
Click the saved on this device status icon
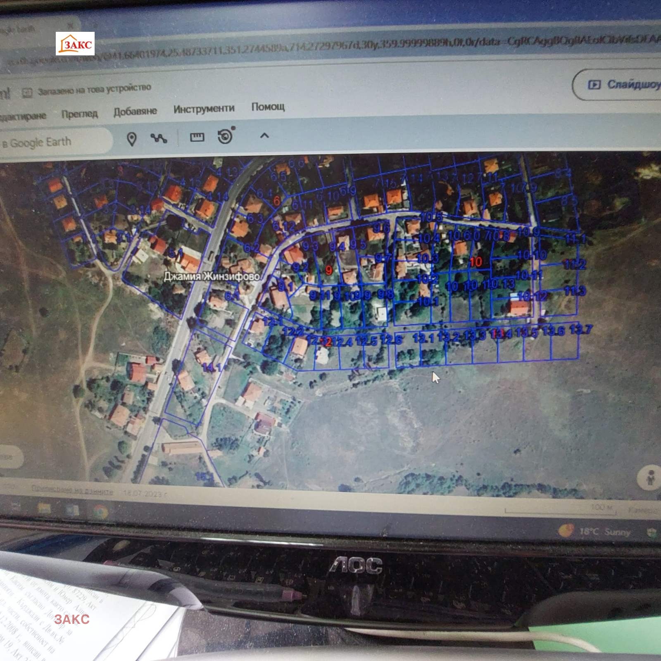click(27, 93)
